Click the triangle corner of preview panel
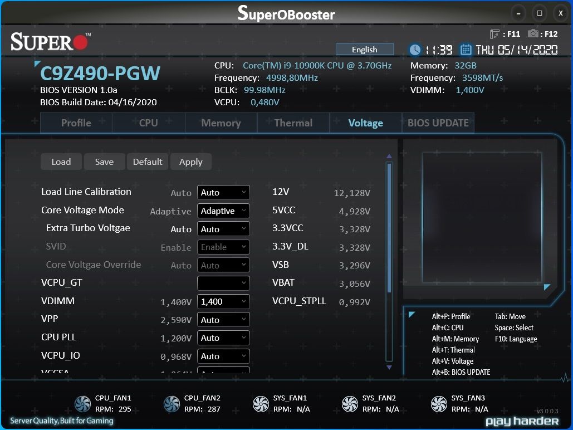The height and width of the screenshot is (430, 573). click(547, 287)
